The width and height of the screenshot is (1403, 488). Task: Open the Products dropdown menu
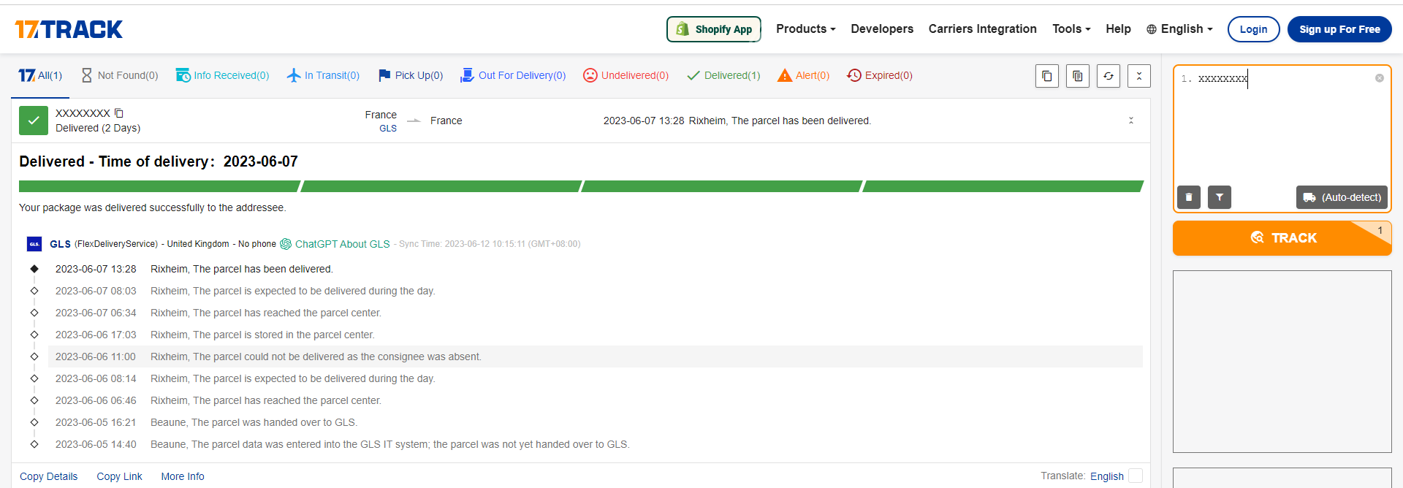coord(805,29)
